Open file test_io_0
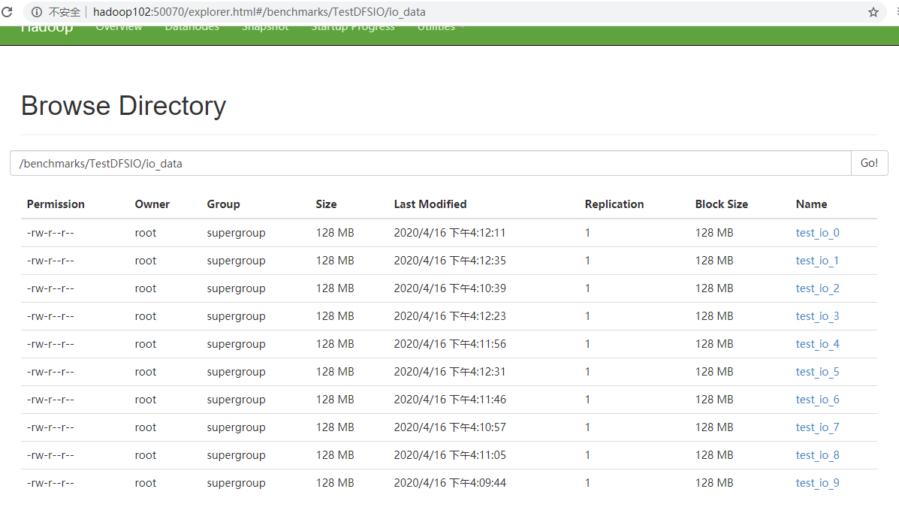Screen dimensions: 899x510 coord(818,233)
